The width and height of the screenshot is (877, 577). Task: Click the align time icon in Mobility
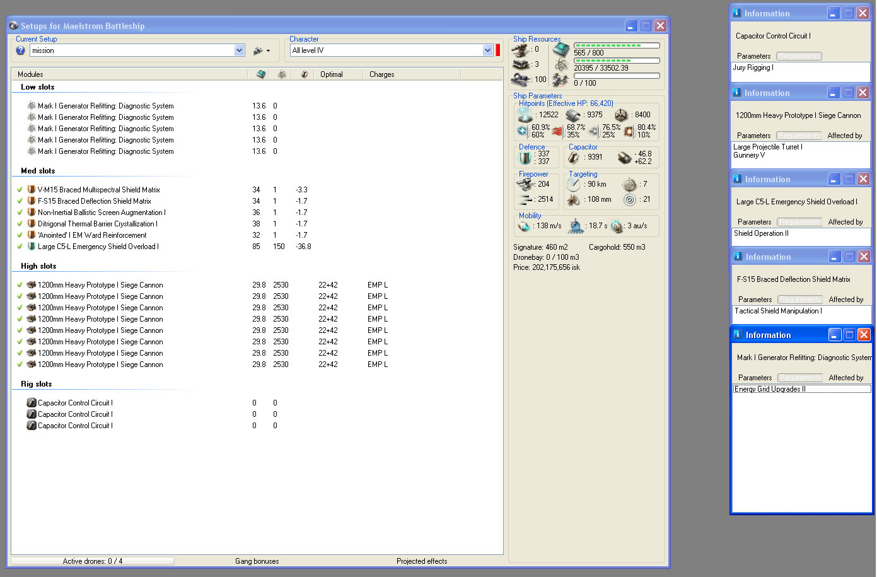point(576,226)
